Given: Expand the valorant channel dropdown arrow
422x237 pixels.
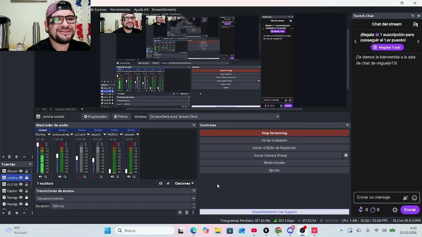Looking at the screenshot, I should pos(137,134).
